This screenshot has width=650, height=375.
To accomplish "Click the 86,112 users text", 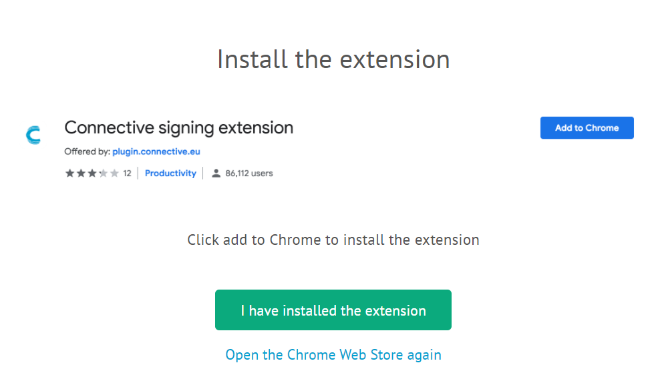I will tap(249, 173).
